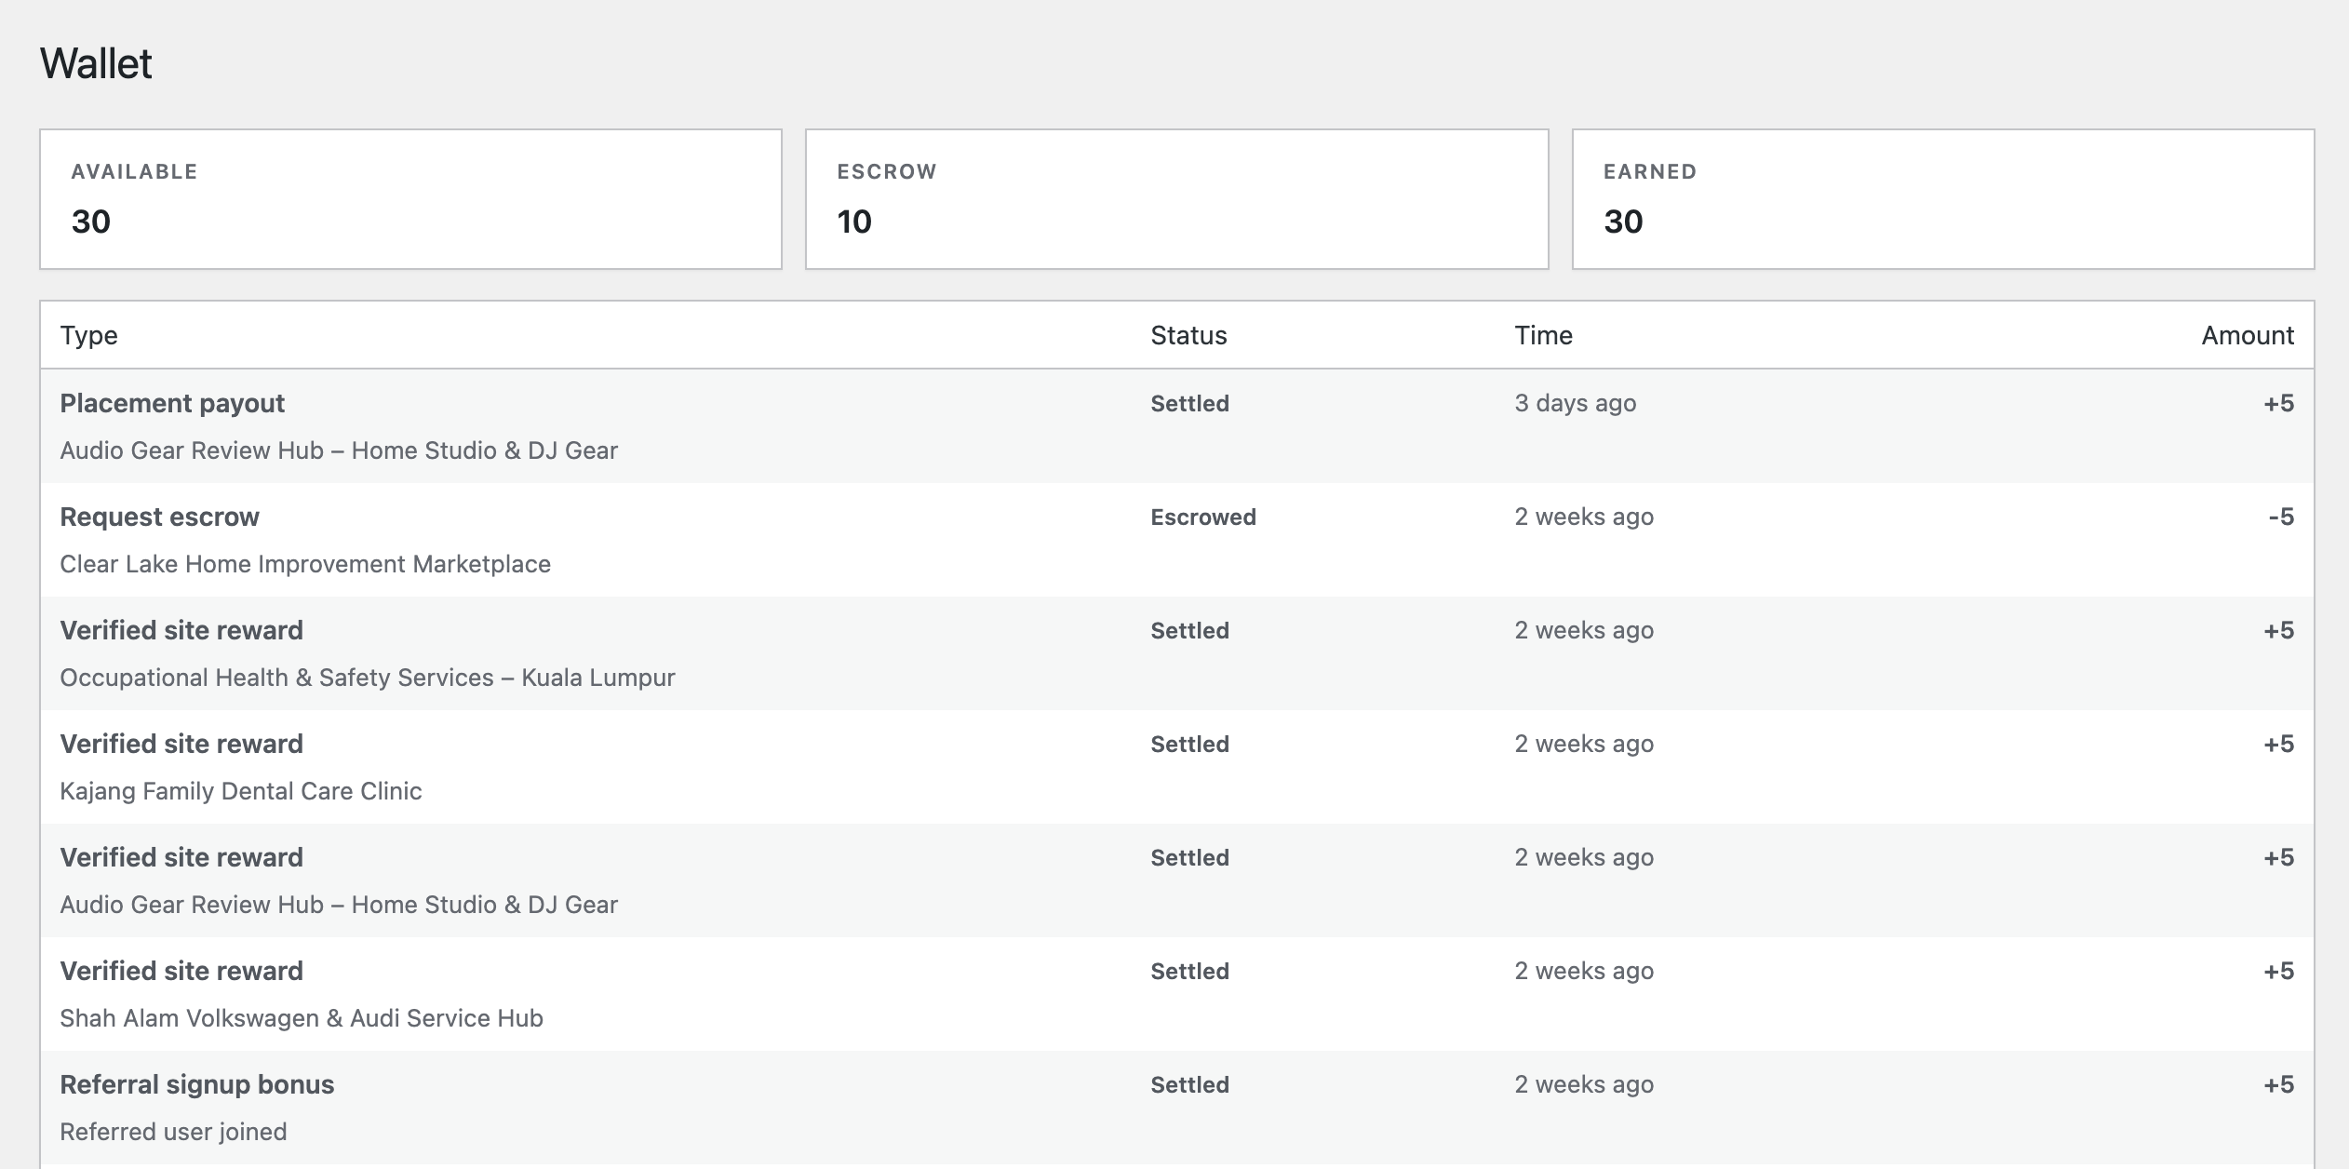This screenshot has width=2349, height=1169.
Task: Click +5 amount on Placement payout row
Action: click(2279, 403)
